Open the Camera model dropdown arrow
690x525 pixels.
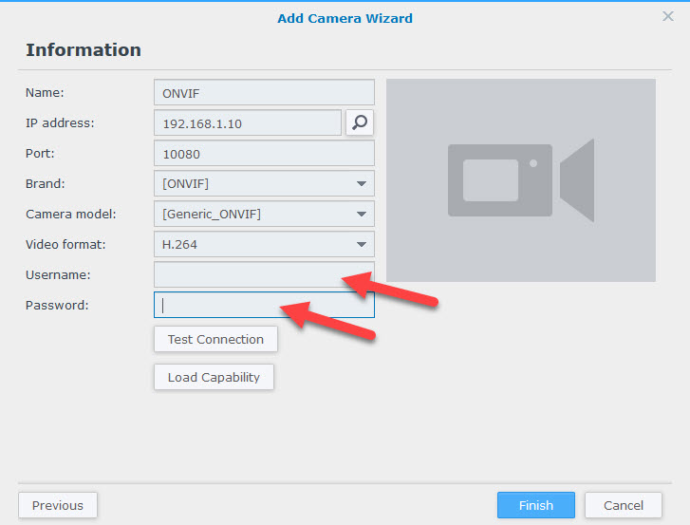[362, 214]
